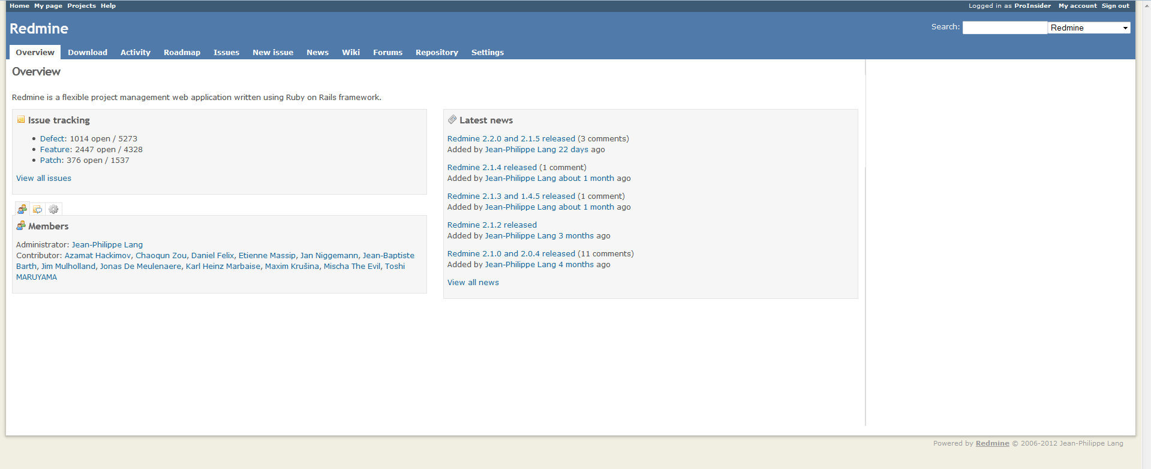Open Help in top menu
Screen dimensions: 1151x469
pyautogui.click(x=108, y=5)
